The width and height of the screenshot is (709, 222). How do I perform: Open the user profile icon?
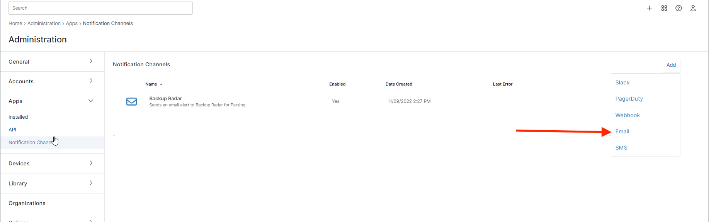(x=693, y=8)
